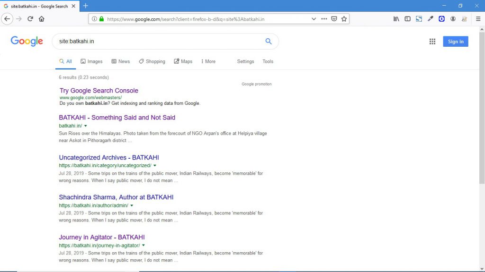Toggle the sidebar view icon
This screenshot has width=485, height=272.
point(408,19)
